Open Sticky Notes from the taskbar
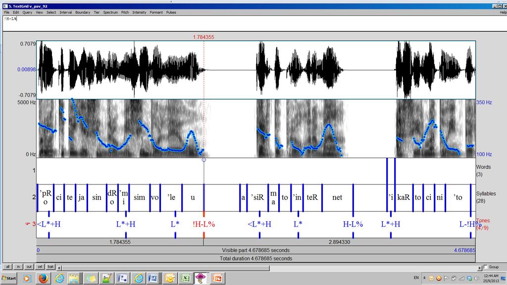 pyautogui.click(x=91, y=278)
